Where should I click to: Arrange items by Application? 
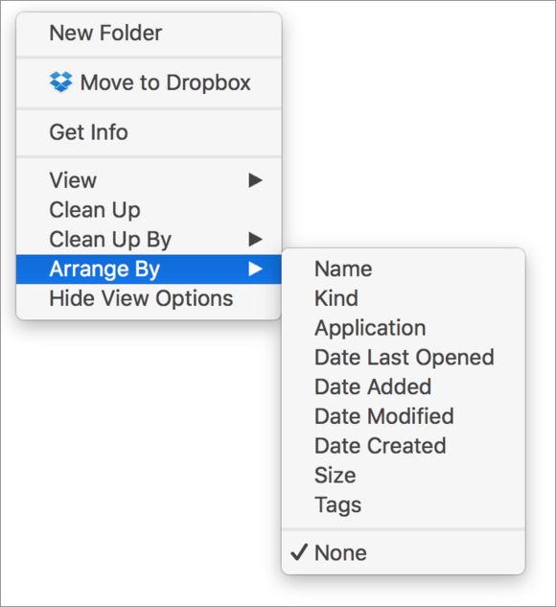tap(404, 328)
